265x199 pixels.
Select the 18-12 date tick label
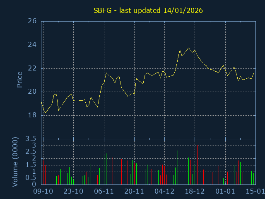point(195,192)
